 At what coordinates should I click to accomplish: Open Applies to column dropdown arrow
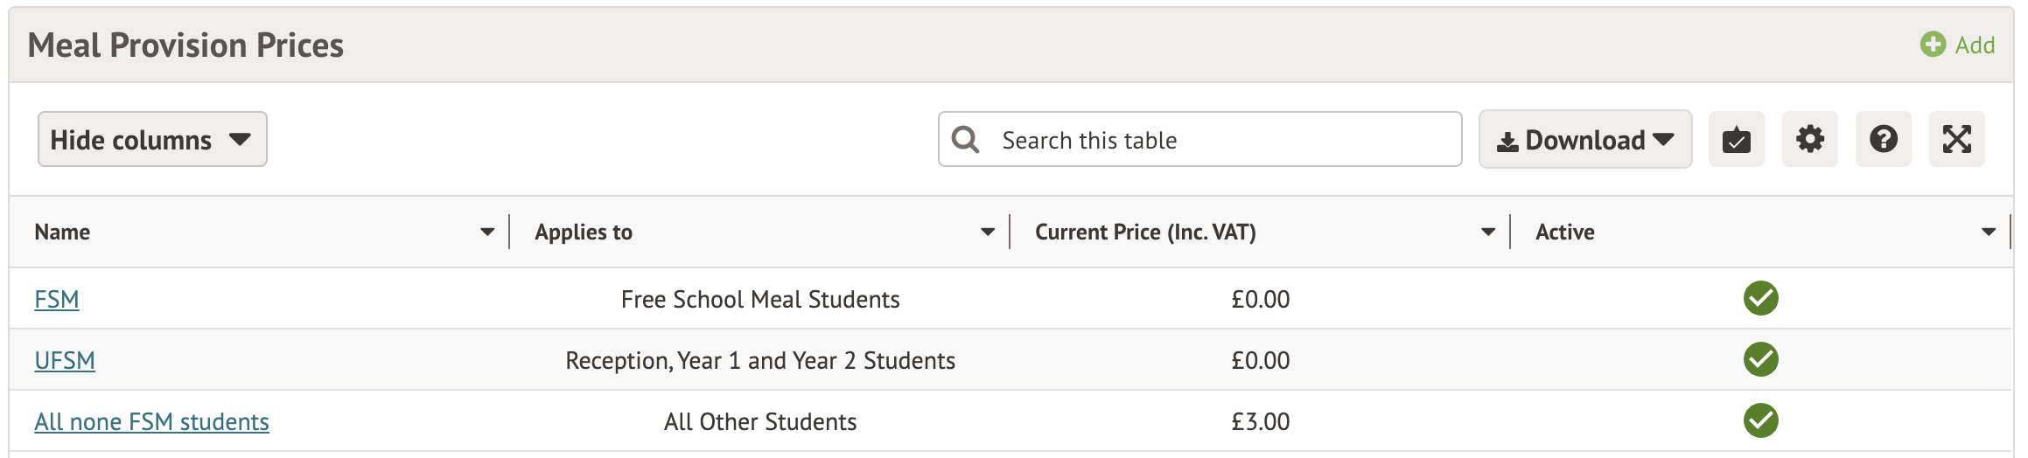pyautogui.click(x=988, y=232)
